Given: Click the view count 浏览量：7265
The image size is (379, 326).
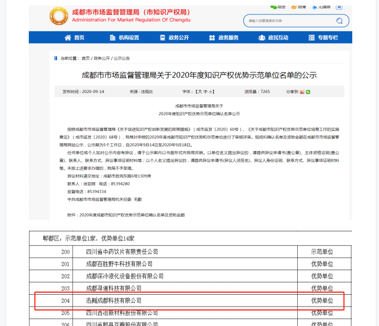Looking at the screenshot, I should coord(257,92).
